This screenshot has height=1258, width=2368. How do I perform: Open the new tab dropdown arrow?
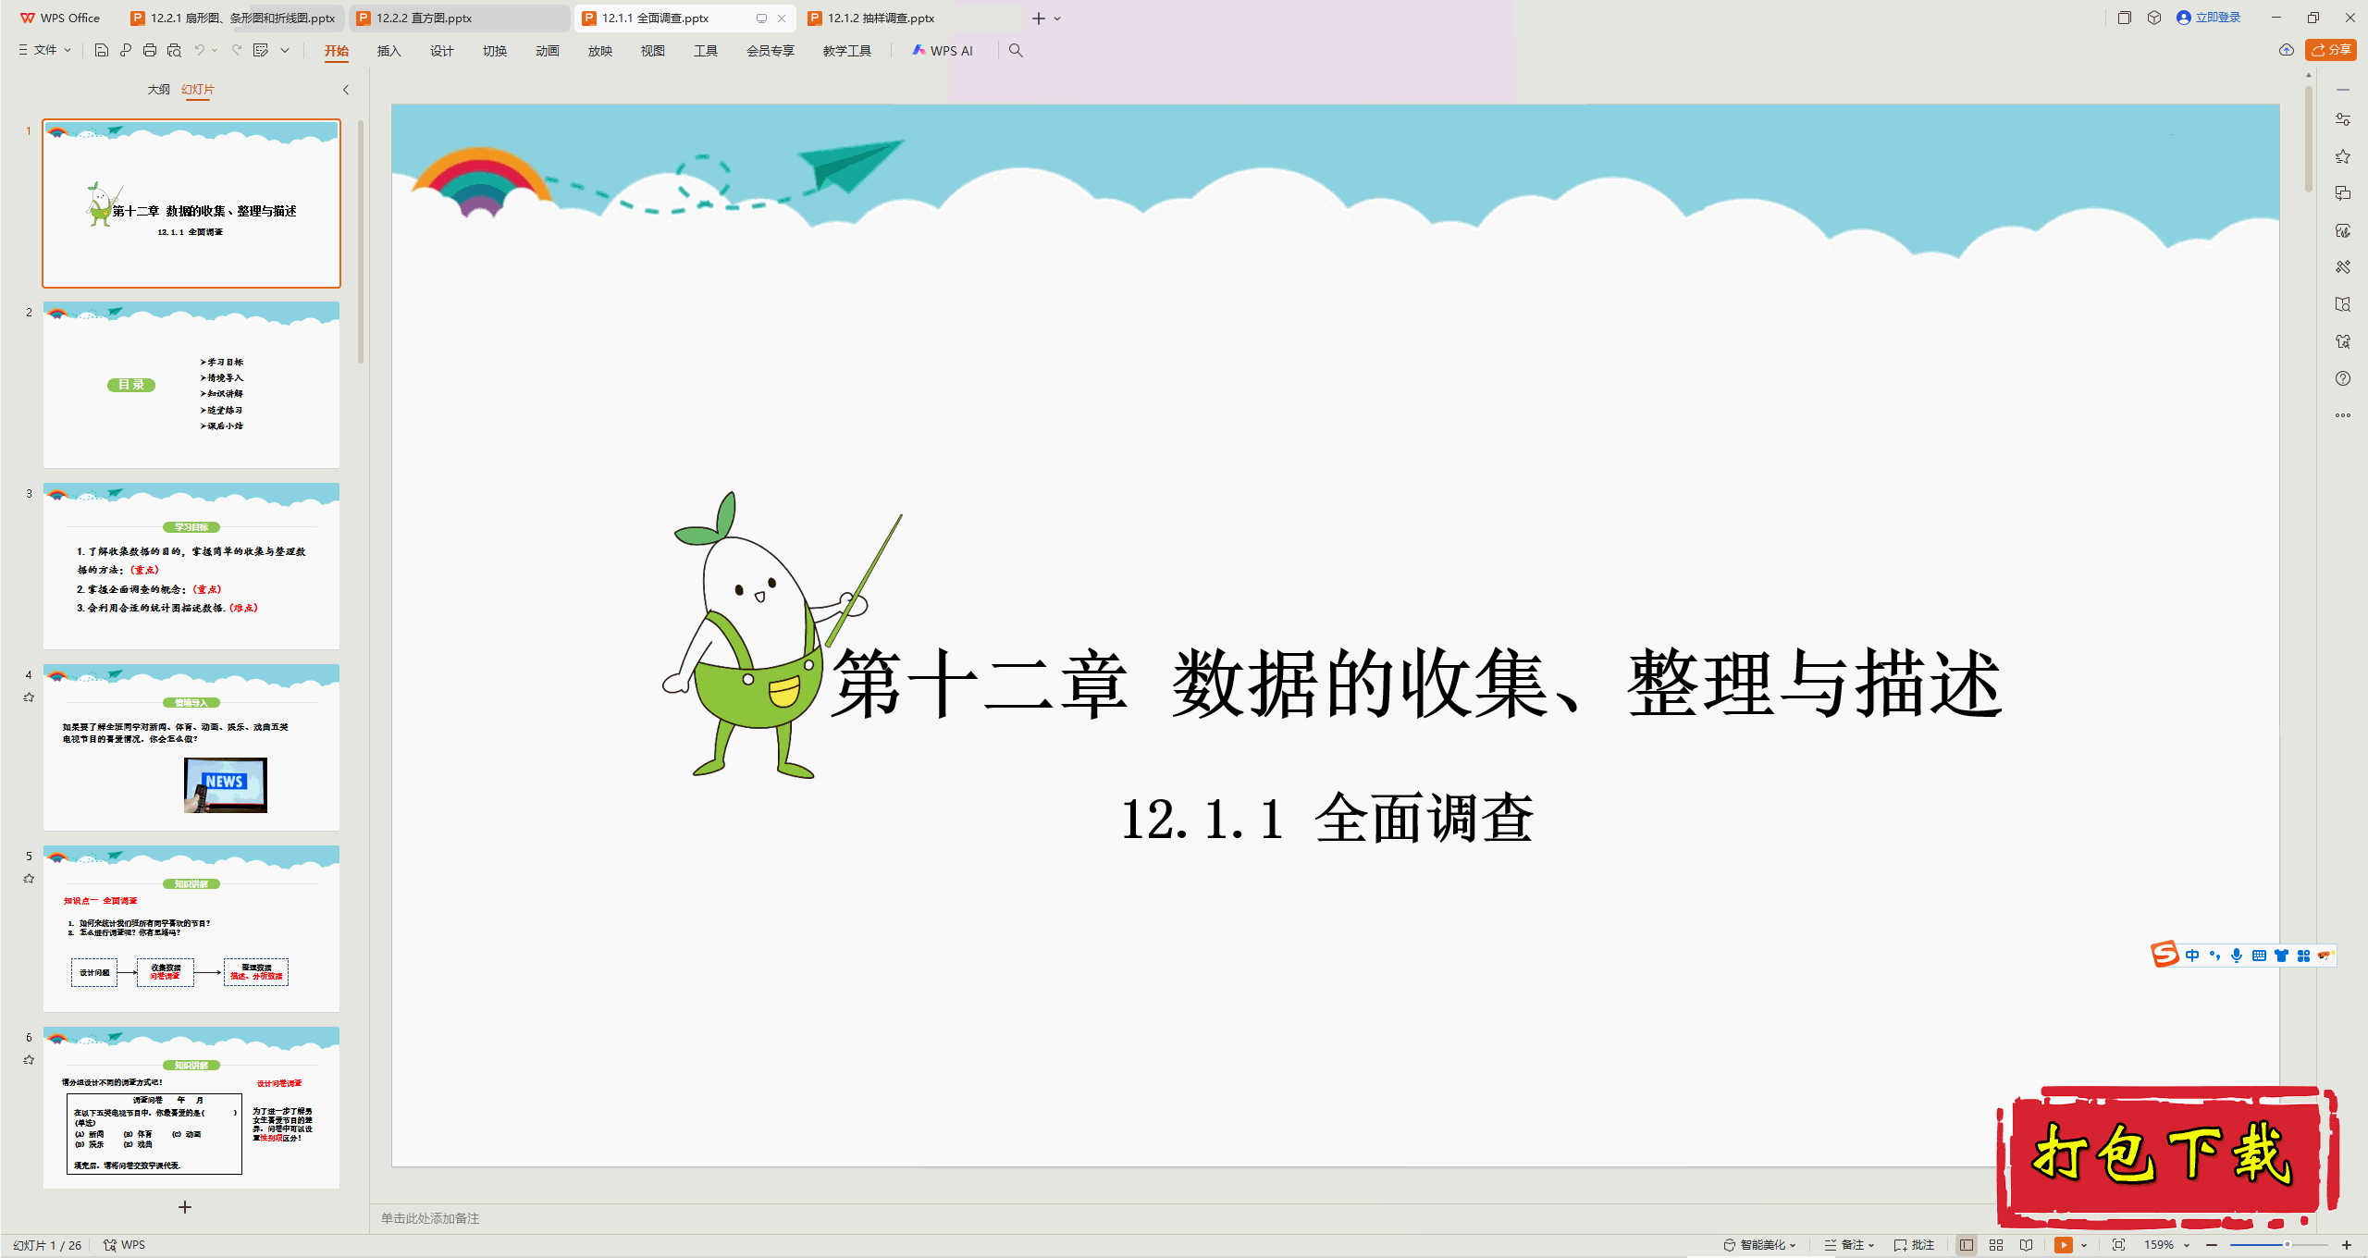(1057, 18)
